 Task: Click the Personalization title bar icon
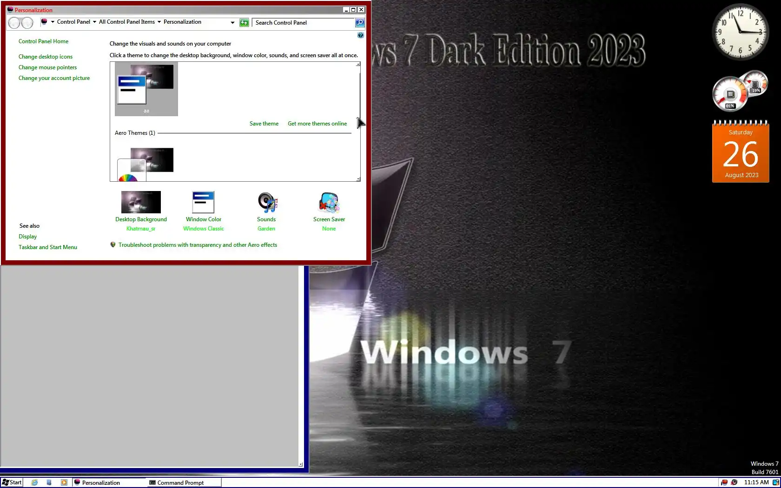(x=10, y=10)
